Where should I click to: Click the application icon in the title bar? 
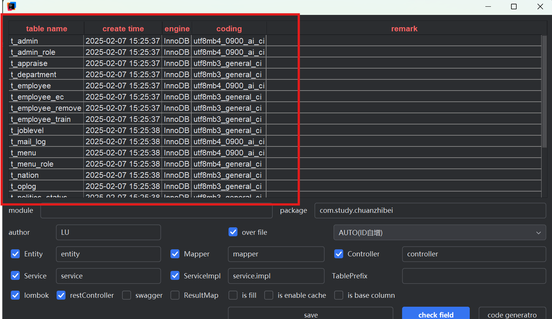tap(11, 6)
